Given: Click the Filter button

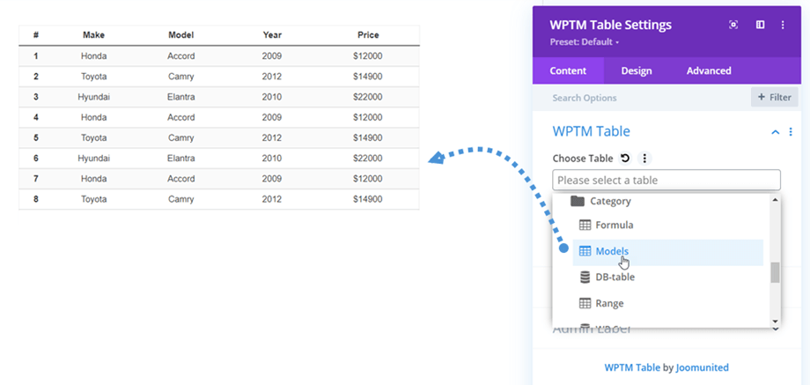Looking at the screenshot, I should (x=774, y=97).
